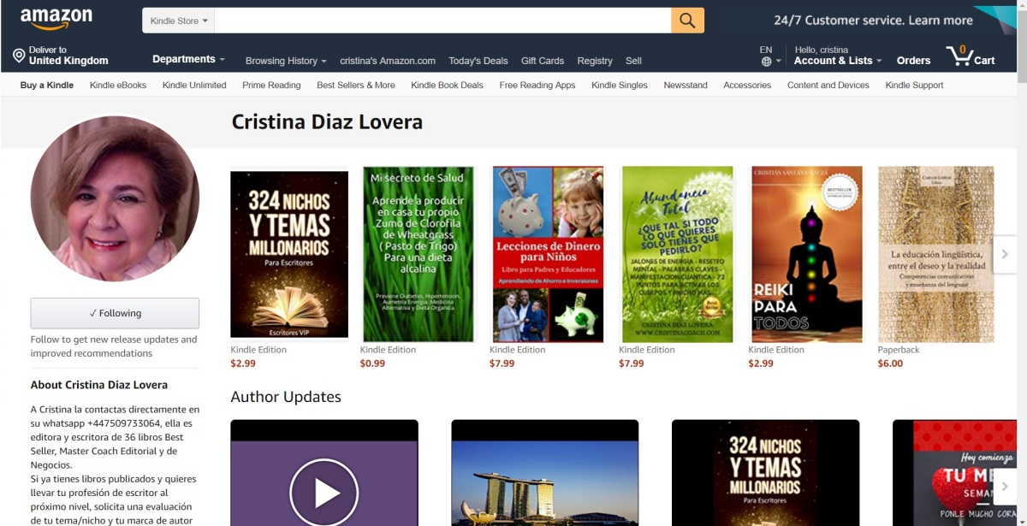Click the author profile photo

(115, 198)
